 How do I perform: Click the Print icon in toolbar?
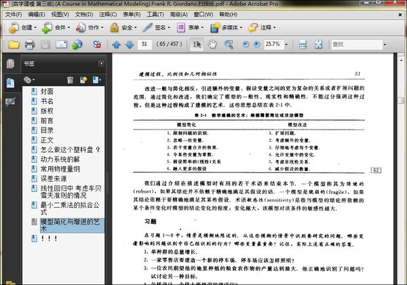point(30,44)
